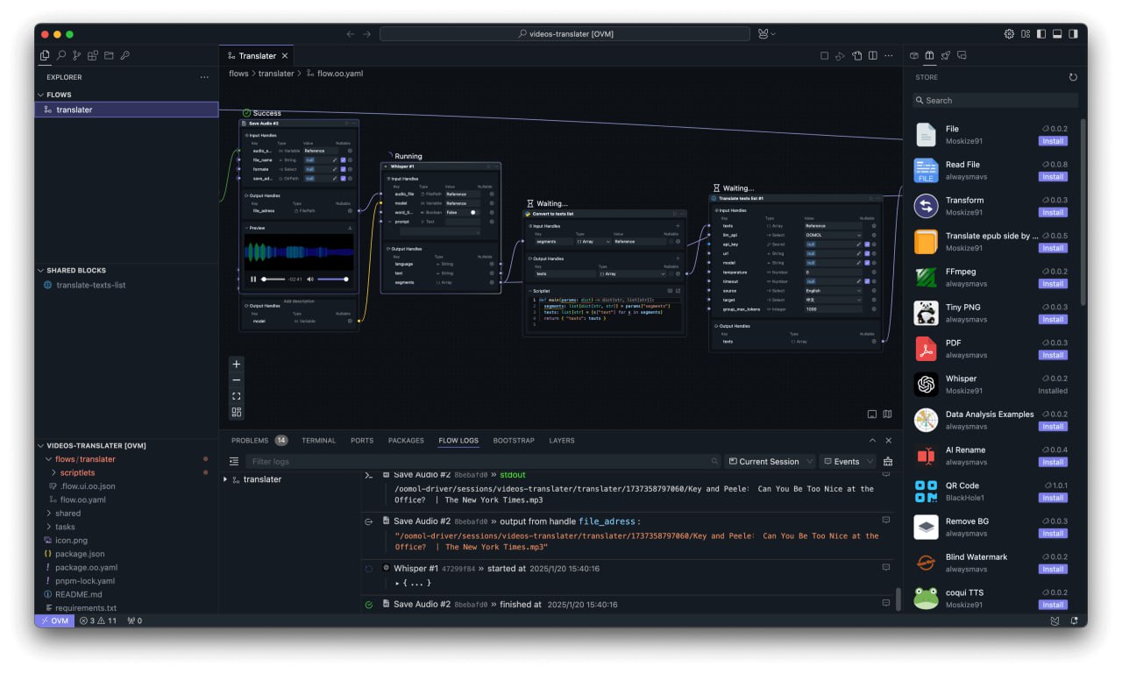Click the clear logs icon in Flow Logs
The width and height of the screenshot is (1122, 673).
click(x=888, y=462)
